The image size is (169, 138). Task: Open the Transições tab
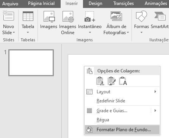tap(124, 3)
